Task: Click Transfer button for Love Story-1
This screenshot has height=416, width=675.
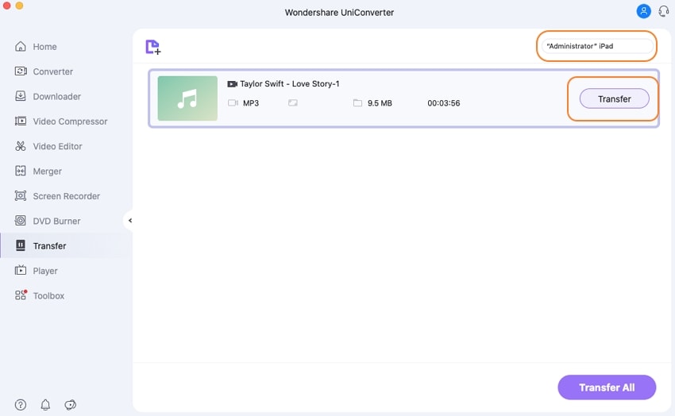Action: pos(615,99)
